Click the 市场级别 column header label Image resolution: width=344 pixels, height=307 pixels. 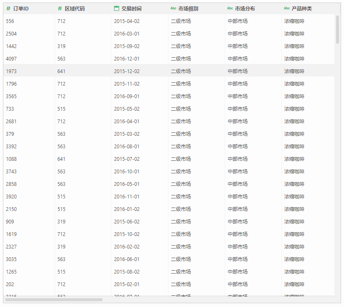coord(188,9)
